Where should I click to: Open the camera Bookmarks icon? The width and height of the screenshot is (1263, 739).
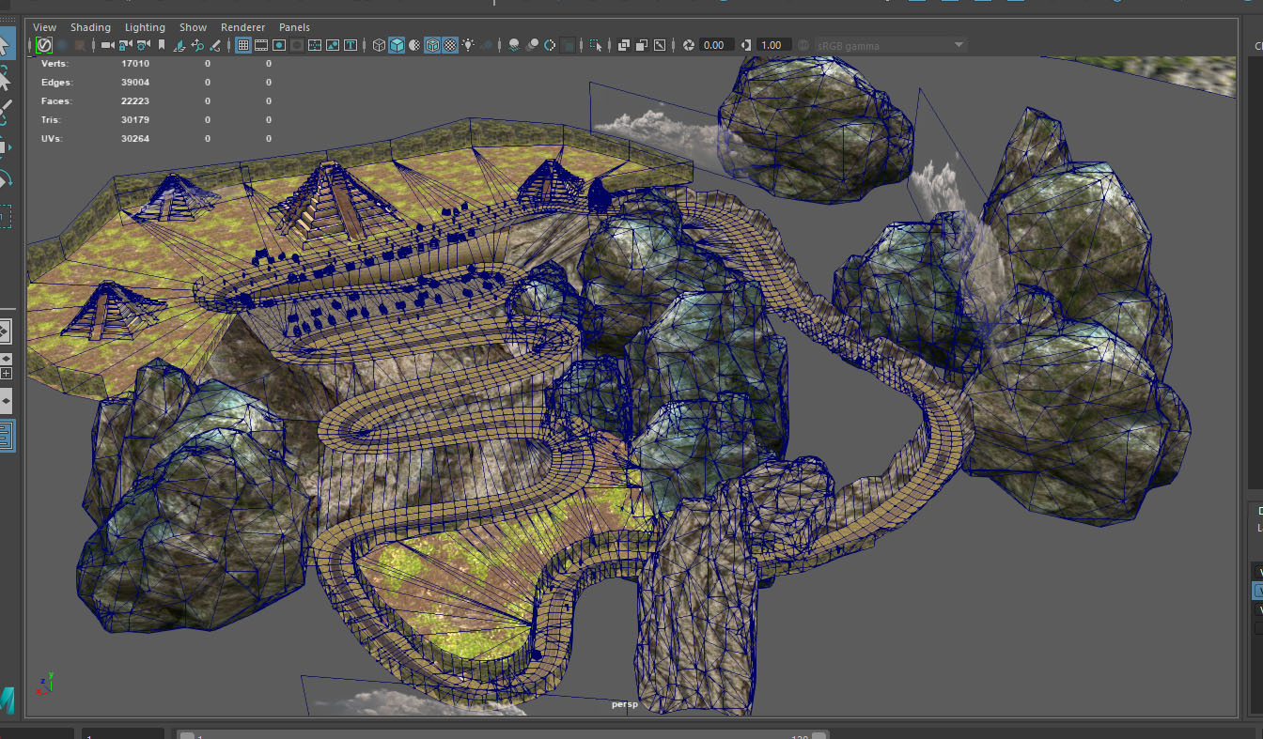tap(162, 45)
